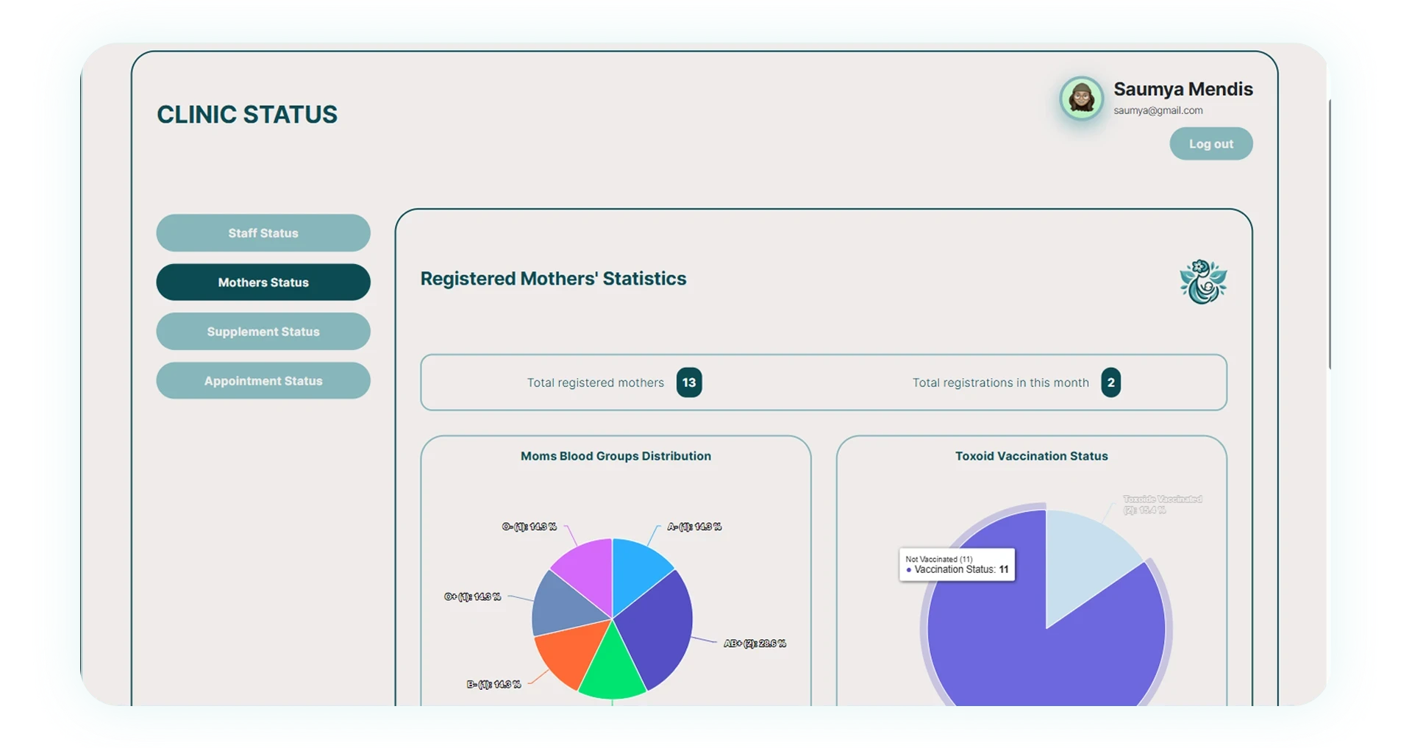This screenshot has width=1412, height=748.
Task: Select the Mothers Status menu item
Action: (263, 282)
